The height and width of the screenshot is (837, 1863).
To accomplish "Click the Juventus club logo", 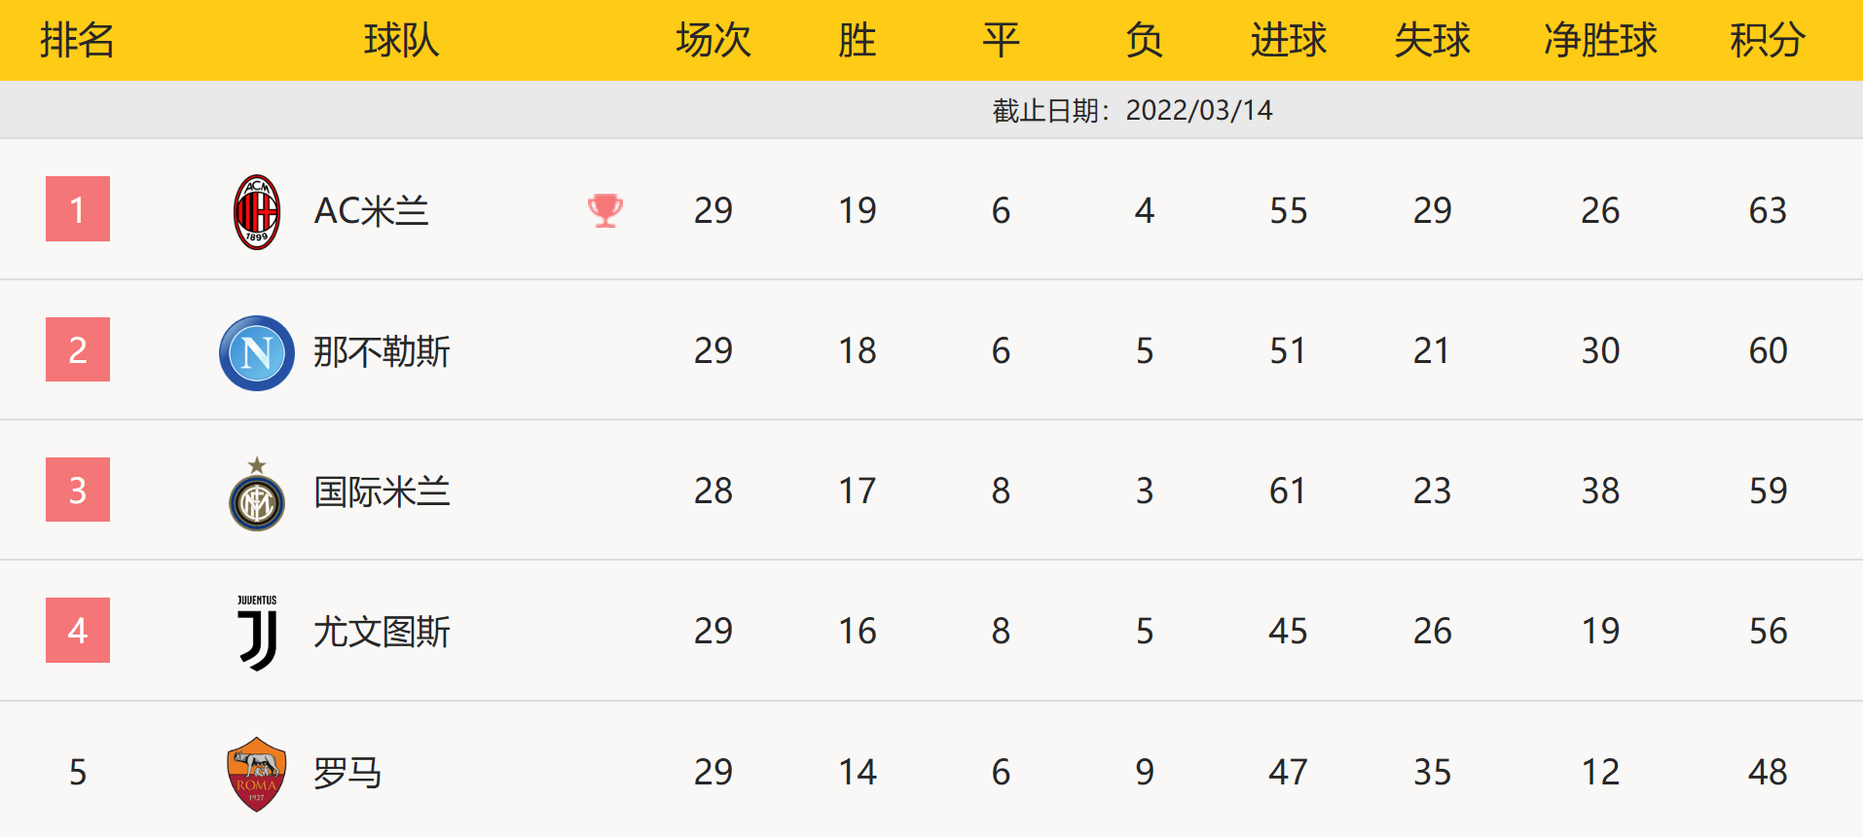I will tap(257, 633).
